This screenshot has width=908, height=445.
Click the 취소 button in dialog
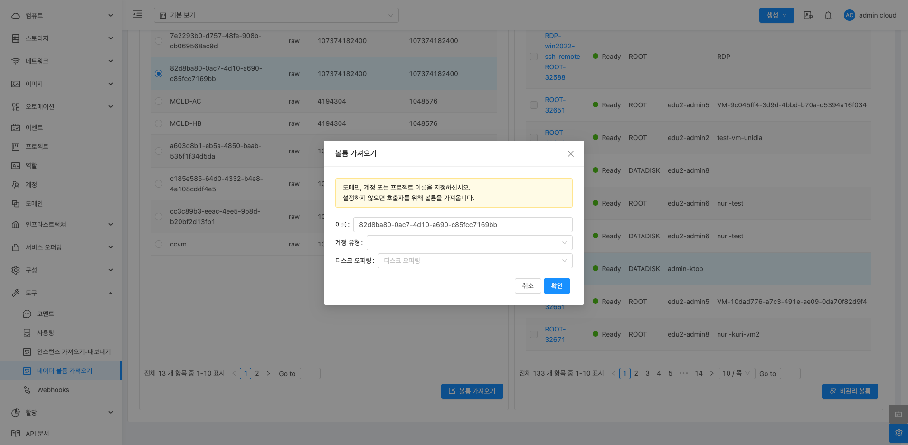[x=528, y=286]
